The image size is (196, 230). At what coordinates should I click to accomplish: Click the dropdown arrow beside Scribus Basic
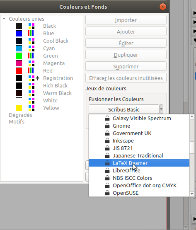pyautogui.click(x=161, y=109)
